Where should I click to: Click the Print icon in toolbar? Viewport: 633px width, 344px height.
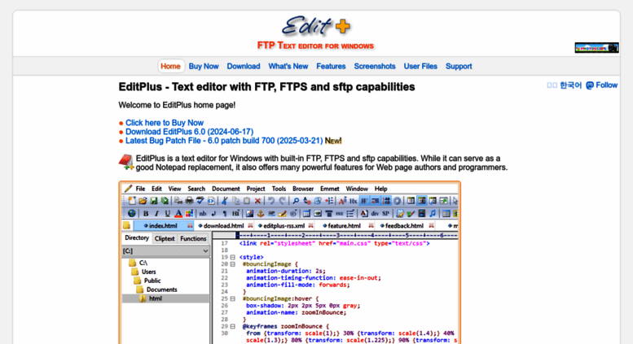coord(189,201)
